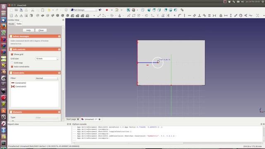
Task: Open the system volume indicator
Action: 243,2
